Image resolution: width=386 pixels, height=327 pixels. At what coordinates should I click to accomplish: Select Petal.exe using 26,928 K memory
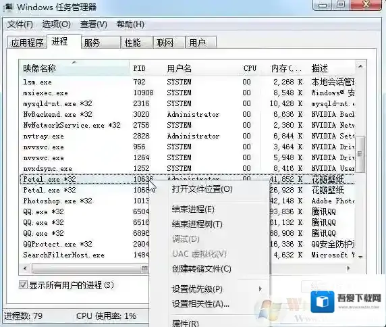pyautogui.click(x=84, y=190)
